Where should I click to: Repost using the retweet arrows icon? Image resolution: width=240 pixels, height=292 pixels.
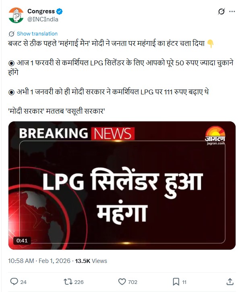(x=68, y=282)
